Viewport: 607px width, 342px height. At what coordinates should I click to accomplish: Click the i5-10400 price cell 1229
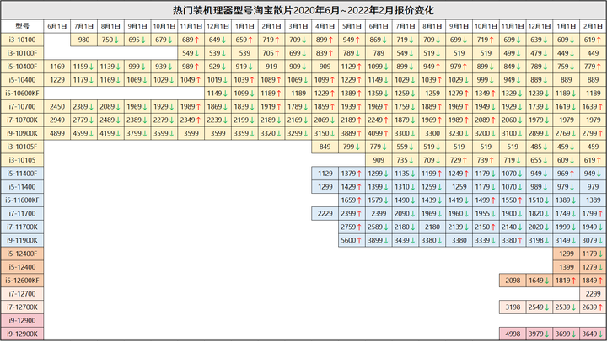coord(57,80)
